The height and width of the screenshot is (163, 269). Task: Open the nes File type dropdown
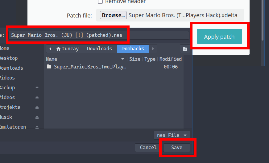172,135
